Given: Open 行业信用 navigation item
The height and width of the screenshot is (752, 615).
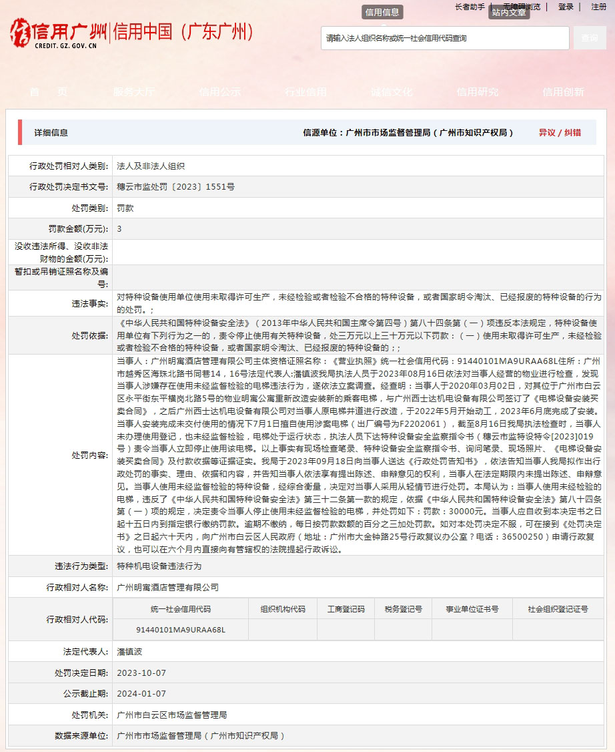Looking at the screenshot, I should point(305,91).
